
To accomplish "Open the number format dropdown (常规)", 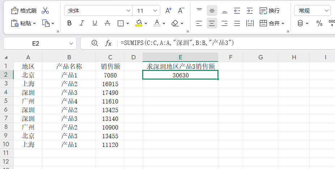I will [326, 10].
